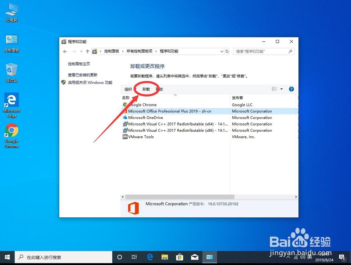The width and height of the screenshot is (351, 265).
Task: Open Control Panel Home link
Action: pos(79,64)
